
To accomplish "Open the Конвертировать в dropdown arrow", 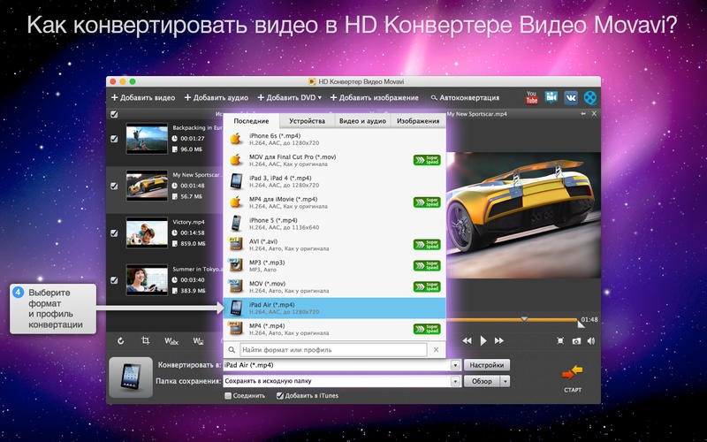I will (455, 365).
